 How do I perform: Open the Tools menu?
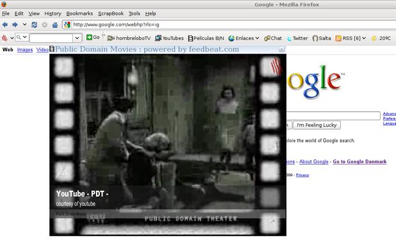134,13
